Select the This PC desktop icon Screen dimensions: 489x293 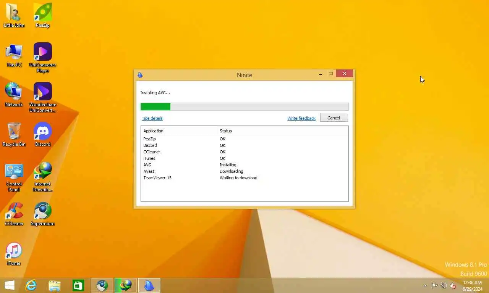click(14, 55)
